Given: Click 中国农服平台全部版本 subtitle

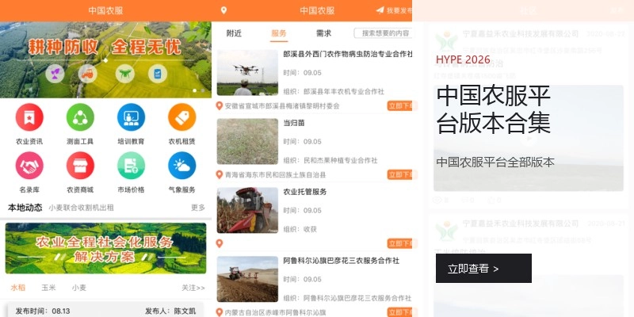Looking at the screenshot, I should tap(495, 162).
